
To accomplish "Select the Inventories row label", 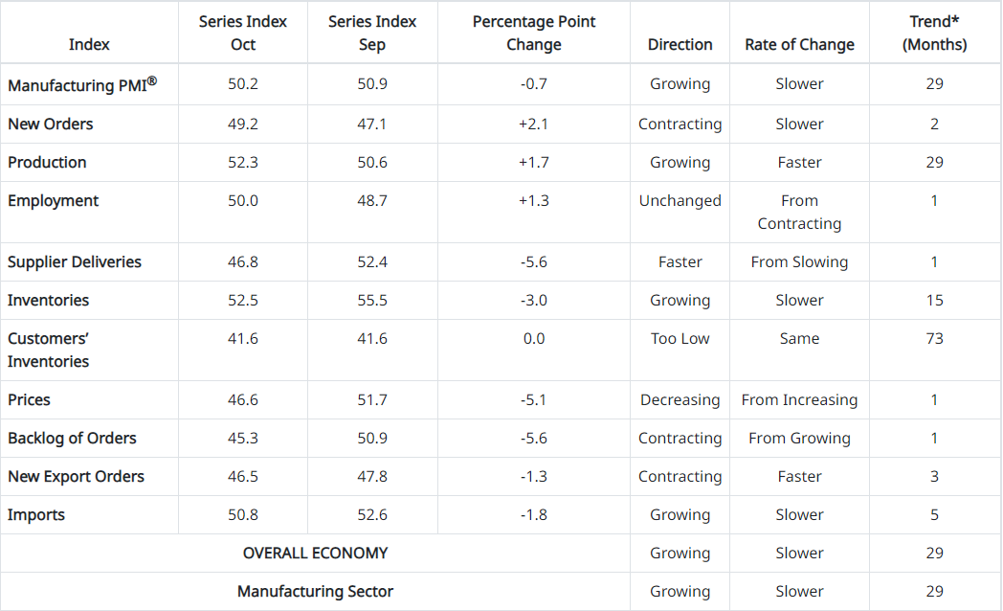I will click(x=48, y=300).
